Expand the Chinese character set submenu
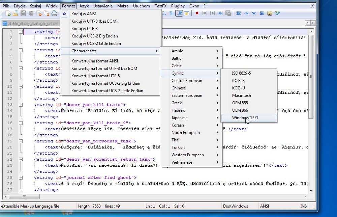Screen dimensions: 337x217 pos(191,88)
